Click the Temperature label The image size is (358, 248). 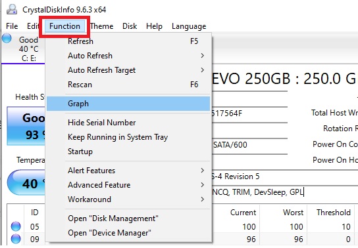(x=31, y=160)
